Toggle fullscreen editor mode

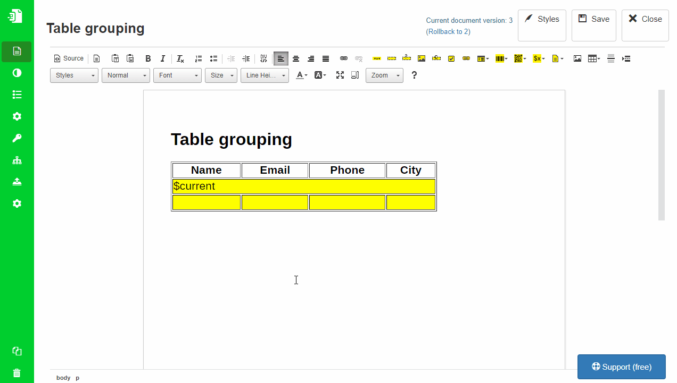(x=340, y=75)
